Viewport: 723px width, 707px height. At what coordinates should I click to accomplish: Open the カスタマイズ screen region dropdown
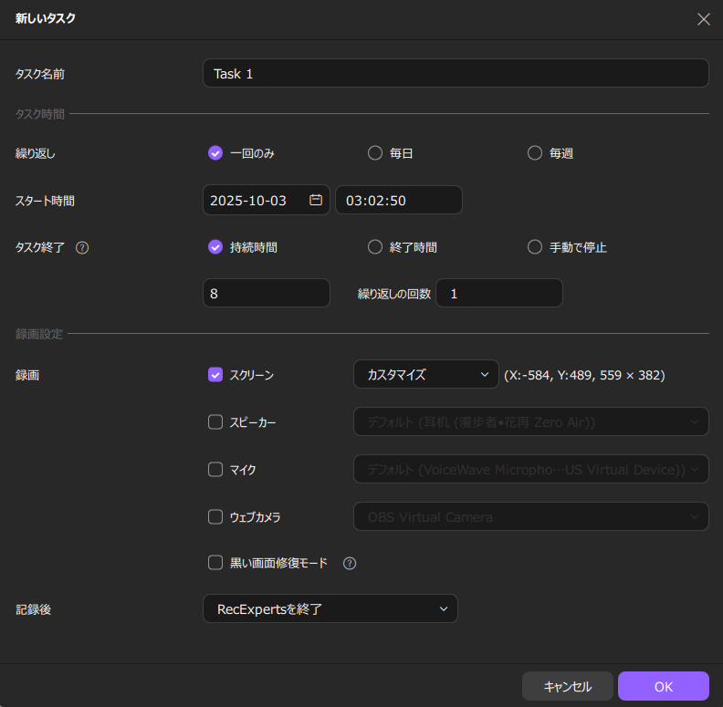coord(425,374)
